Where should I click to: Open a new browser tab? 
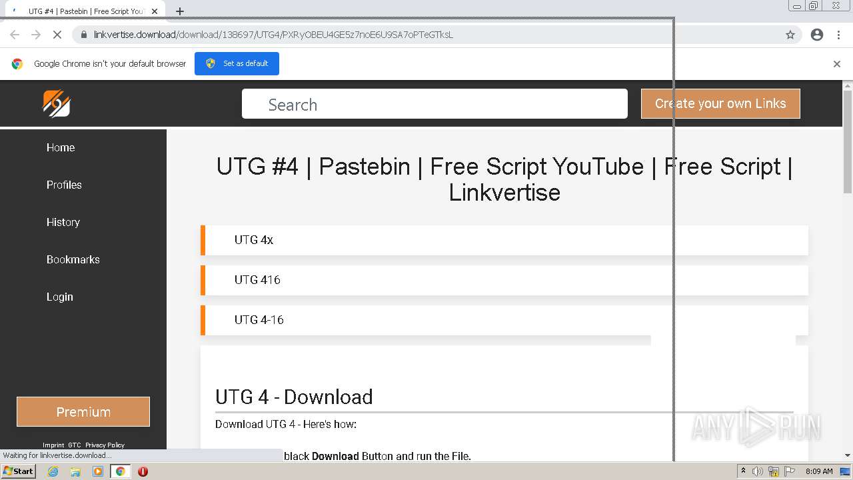[180, 11]
